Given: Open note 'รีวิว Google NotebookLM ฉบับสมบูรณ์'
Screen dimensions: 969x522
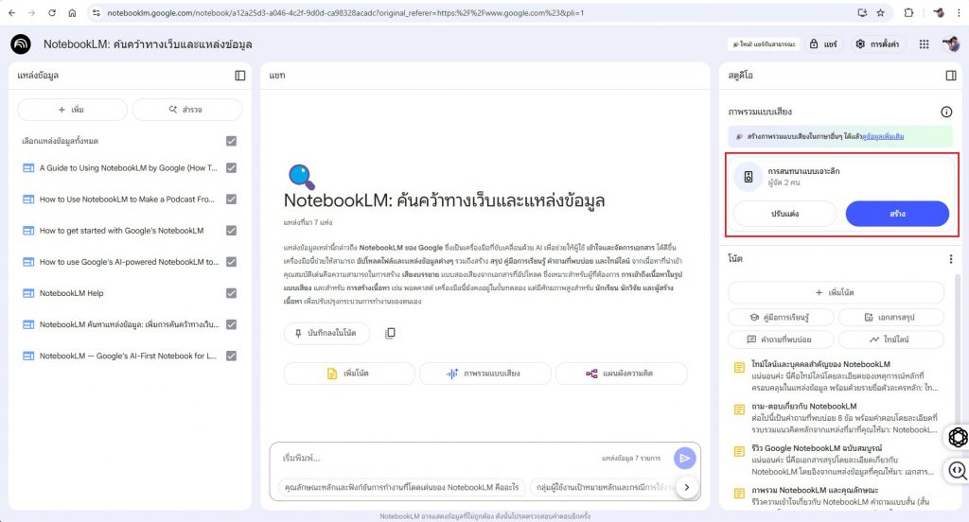Looking at the screenshot, I should [x=836, y=460].
